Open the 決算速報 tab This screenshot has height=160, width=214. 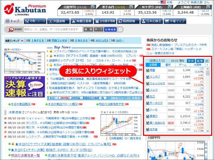58,21
